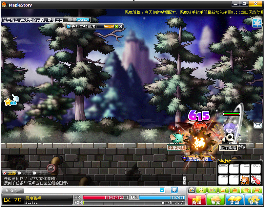The image size is (264, 207).
Task: Click the empty Ins quickslot
Action: (234, 169)
